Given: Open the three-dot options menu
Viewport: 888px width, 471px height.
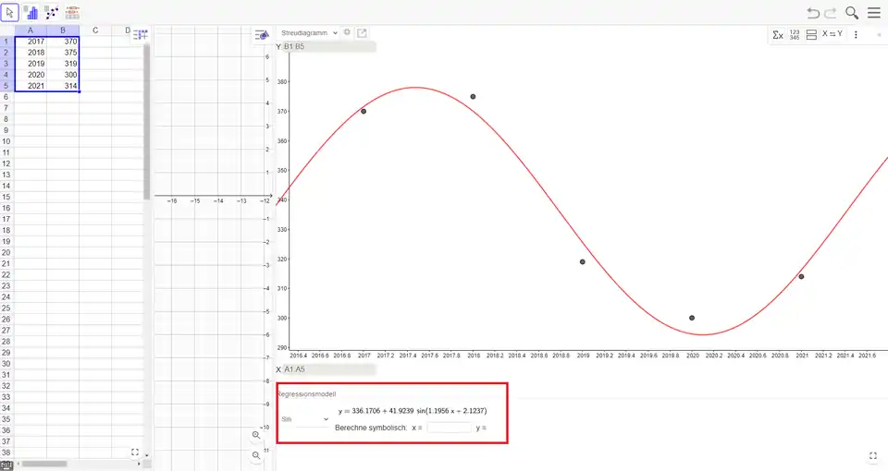Looking at the screenshot, I should [x=856, y=34].
